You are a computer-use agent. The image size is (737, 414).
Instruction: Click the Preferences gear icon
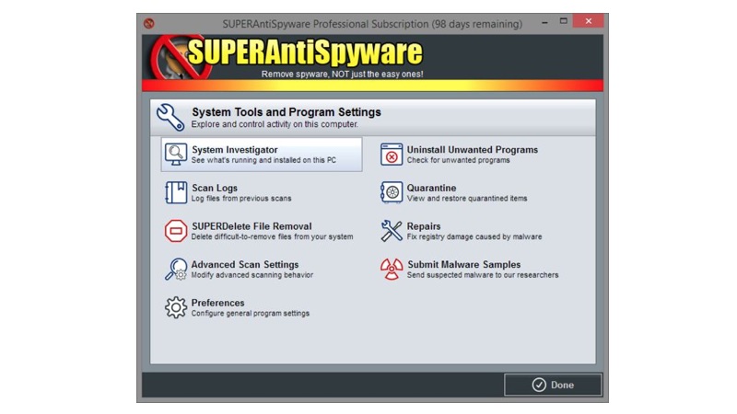176,307
